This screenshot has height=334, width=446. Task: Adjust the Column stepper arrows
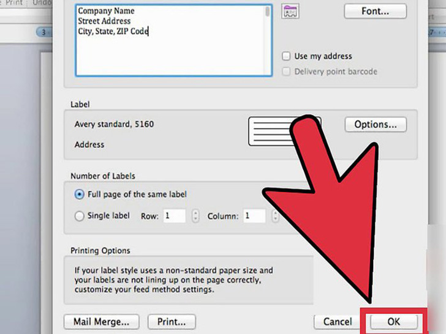coord(275,216)
